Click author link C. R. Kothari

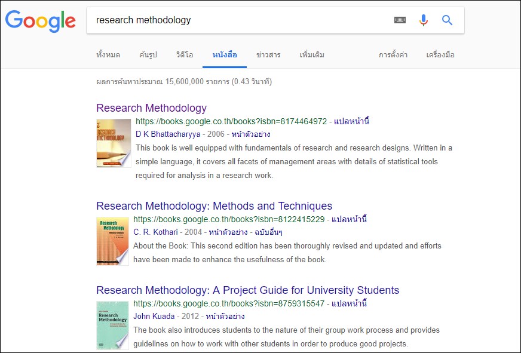click(156, 232)
